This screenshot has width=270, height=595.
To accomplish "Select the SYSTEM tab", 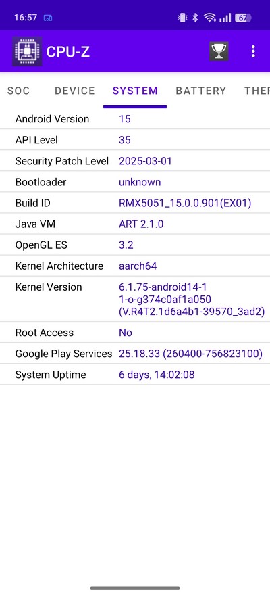I will coord(135,91).
